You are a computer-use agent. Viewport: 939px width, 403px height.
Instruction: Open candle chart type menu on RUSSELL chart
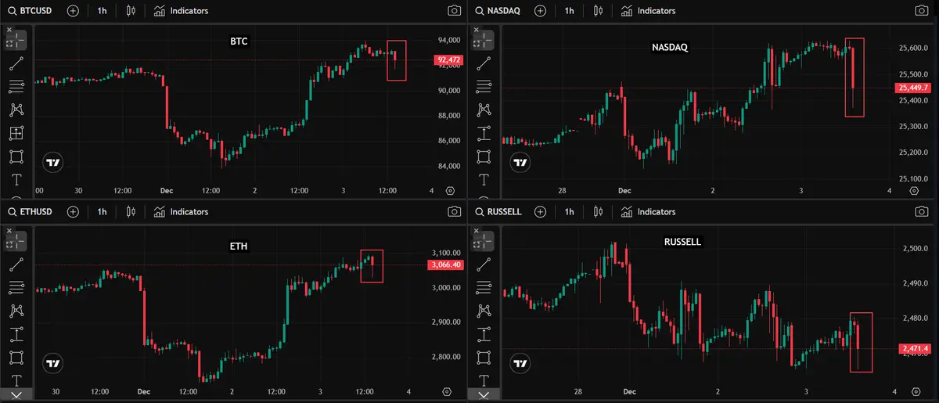(x=599, y=211)
